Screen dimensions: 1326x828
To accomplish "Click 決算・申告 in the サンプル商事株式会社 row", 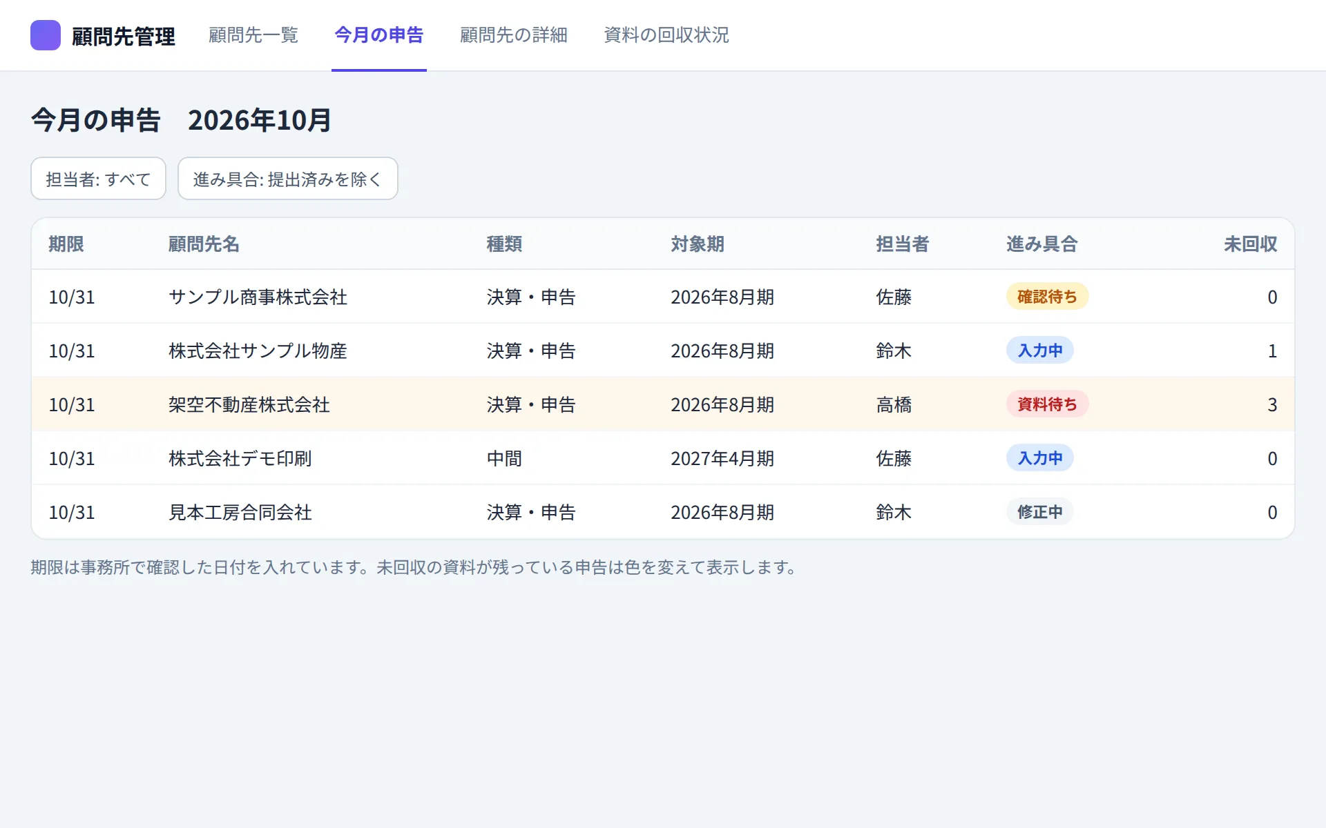I will pyautogui.click(x=531, y=297).
